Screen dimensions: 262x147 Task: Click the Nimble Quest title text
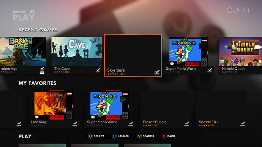coord(233,69)
